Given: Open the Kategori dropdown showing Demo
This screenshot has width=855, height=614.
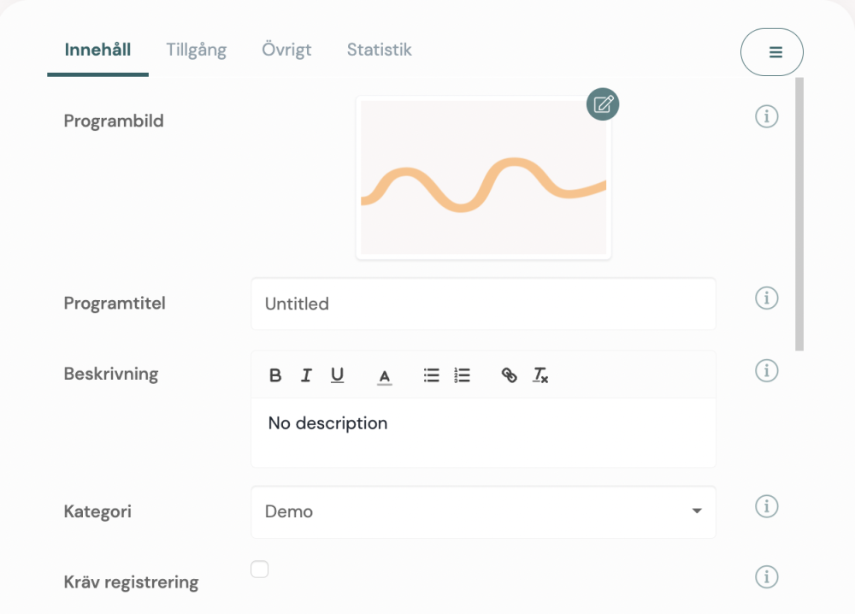Looking at the screenshot, I should [483, 511].
